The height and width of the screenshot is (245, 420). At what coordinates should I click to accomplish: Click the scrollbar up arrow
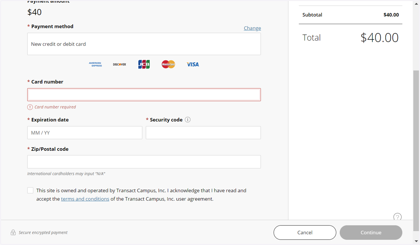pos(416,3)
